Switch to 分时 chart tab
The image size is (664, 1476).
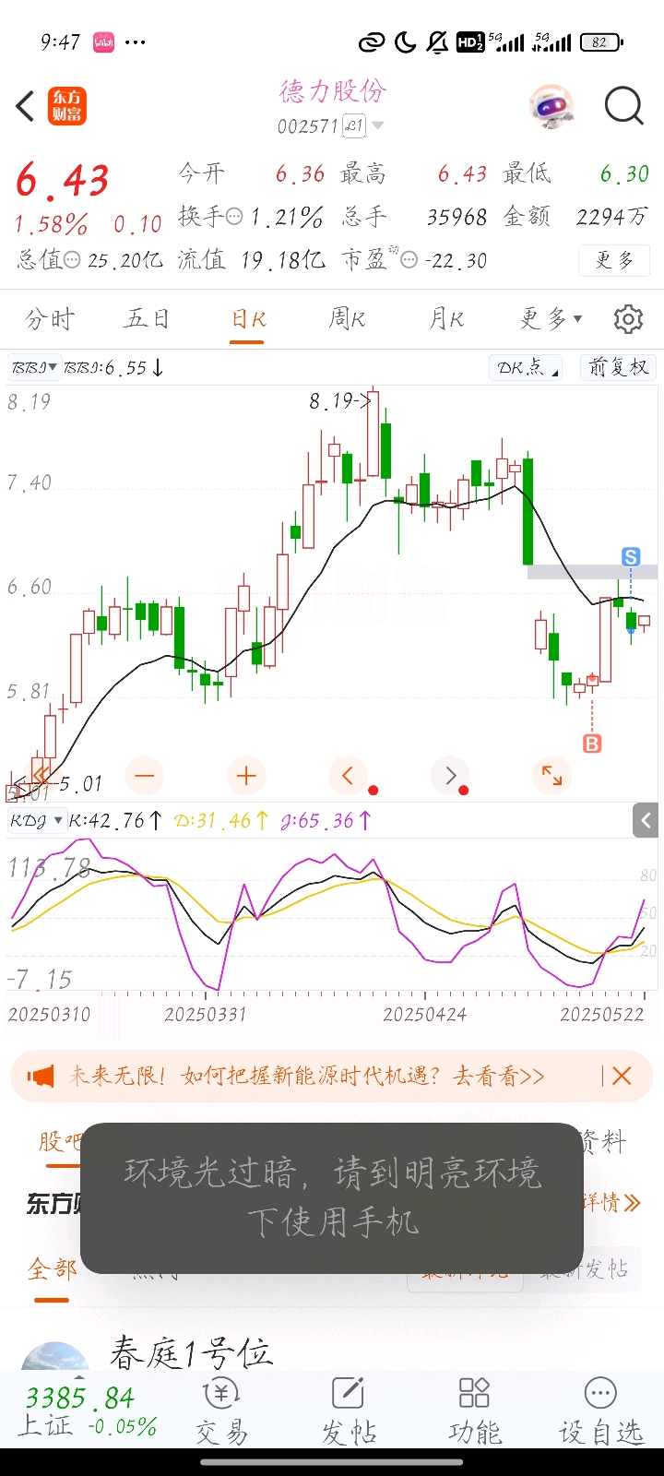[50, 319]
